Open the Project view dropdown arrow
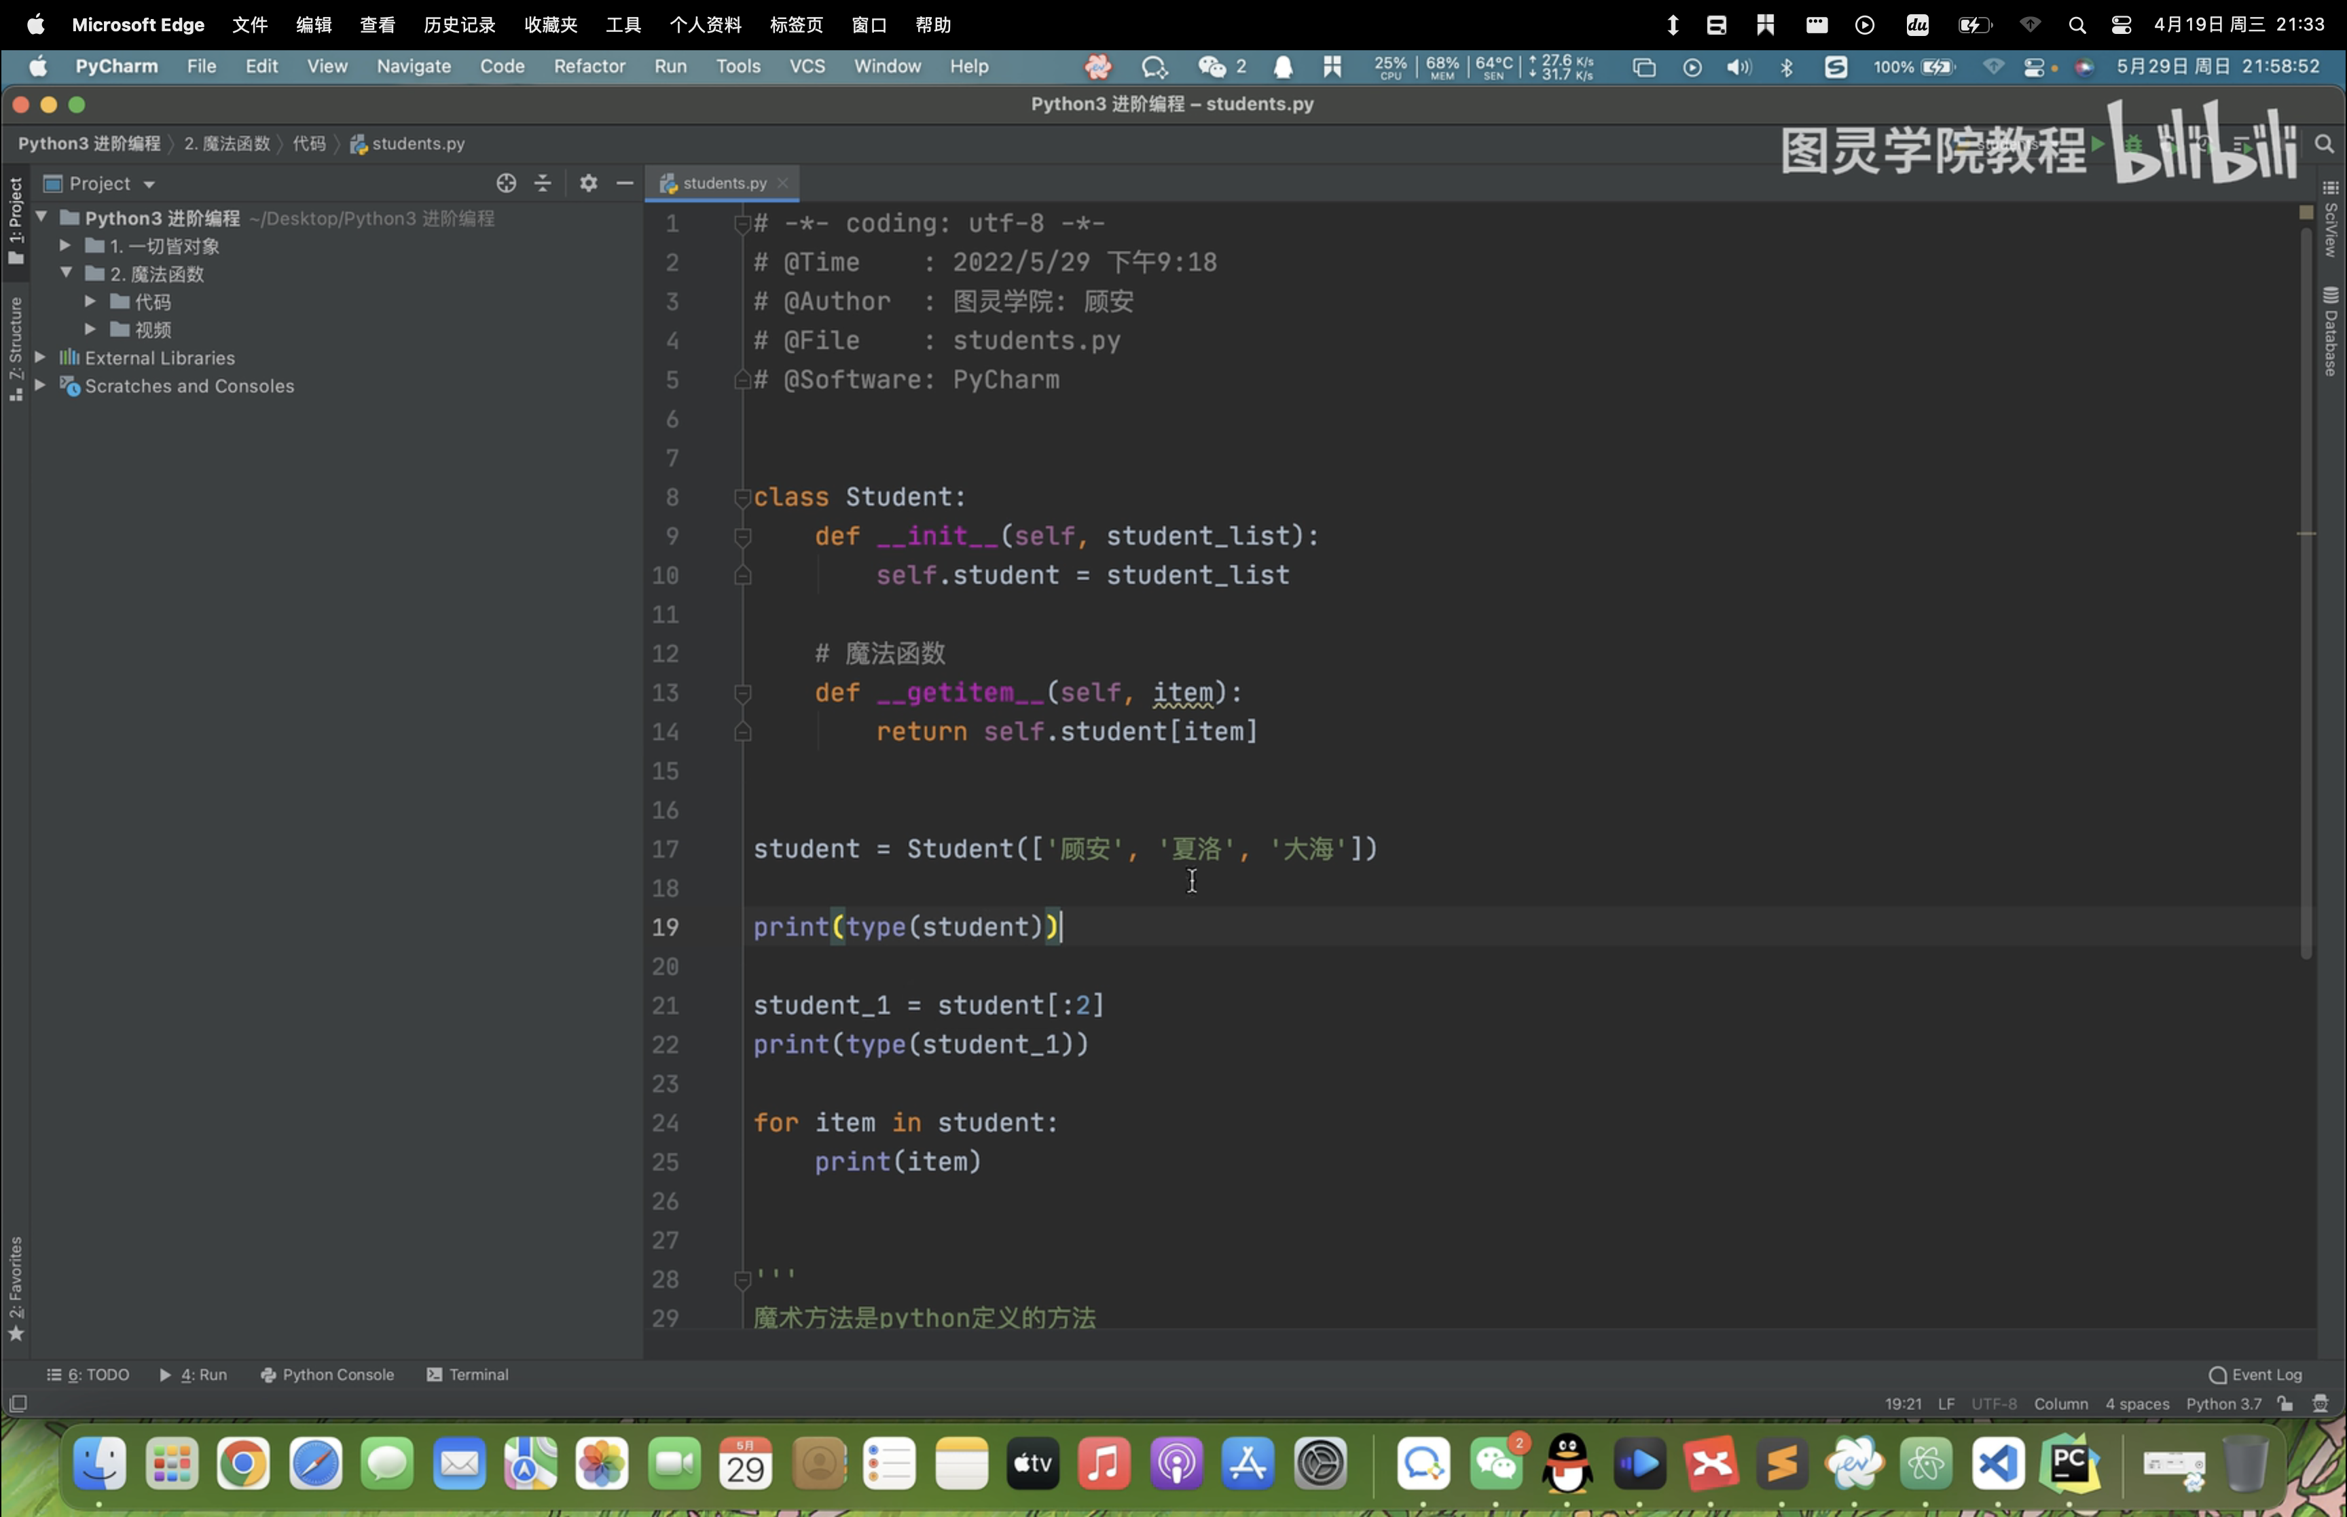 point(149,184)
